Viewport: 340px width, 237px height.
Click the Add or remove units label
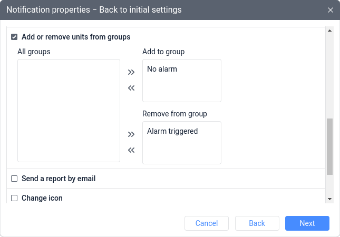pos(76,37)
